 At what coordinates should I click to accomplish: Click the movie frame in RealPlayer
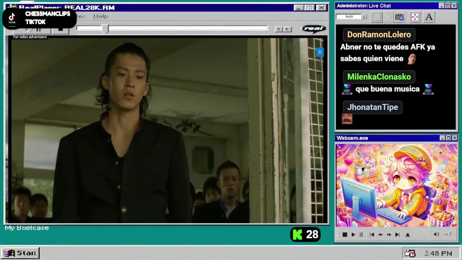point(168,131)
